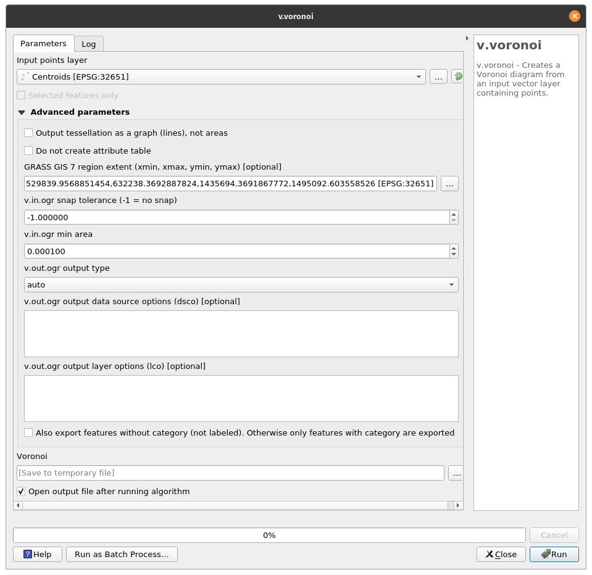Click the horizontal scrollbar at panel bottom

tap(235, 505)
